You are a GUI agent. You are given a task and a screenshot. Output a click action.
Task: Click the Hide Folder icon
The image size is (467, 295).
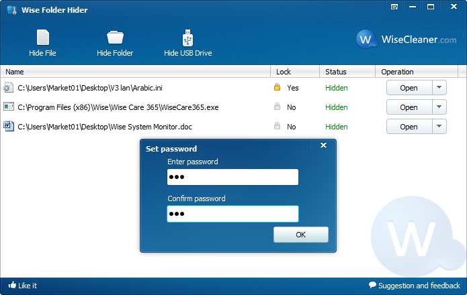click(115, 38)
